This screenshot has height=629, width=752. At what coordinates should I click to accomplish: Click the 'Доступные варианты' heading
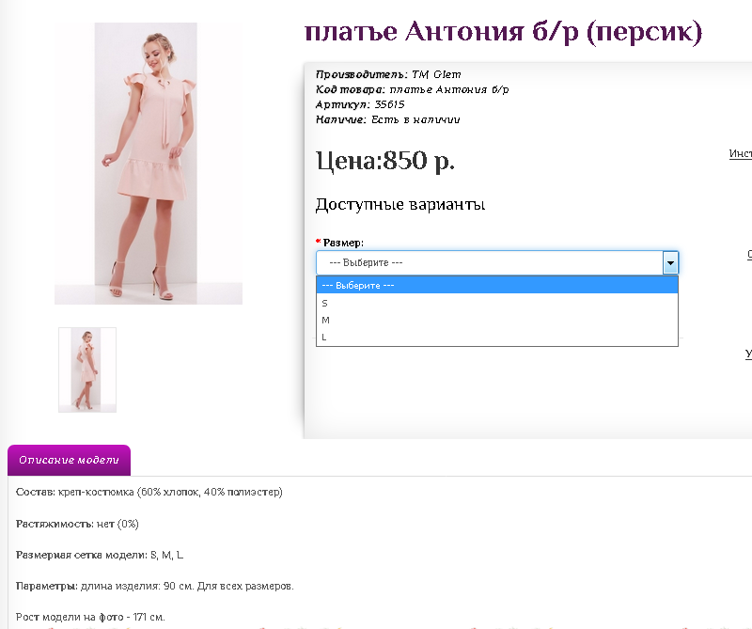[x=400, y=204]
